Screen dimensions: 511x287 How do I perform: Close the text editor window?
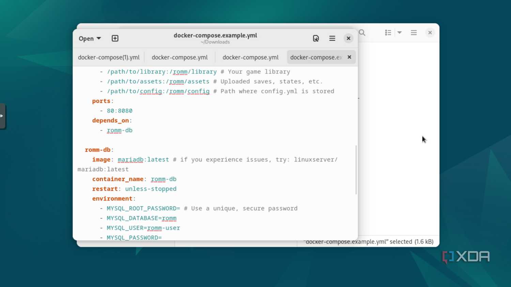pos(348,38)
